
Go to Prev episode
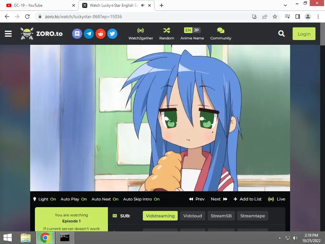point(197,199)
